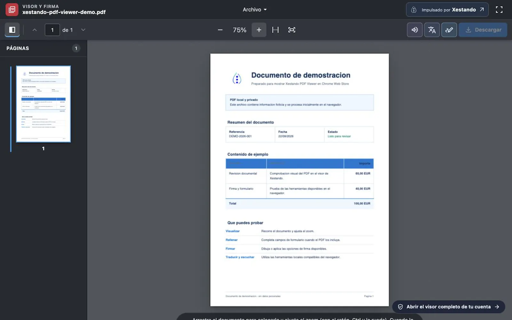
Task: Fit document to width icon
Action: (x=275, y=30)
